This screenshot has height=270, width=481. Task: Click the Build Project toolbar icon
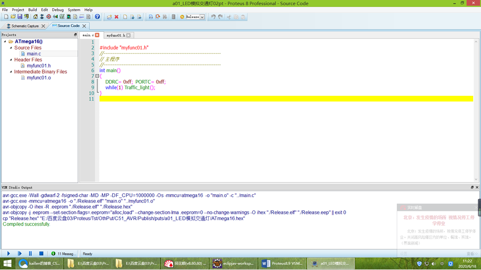[x=151, y=17]
